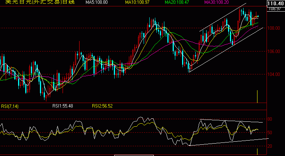Click the 108.97 current price label
The height and width of the screenshot is (156, 285).
[275, 9]
